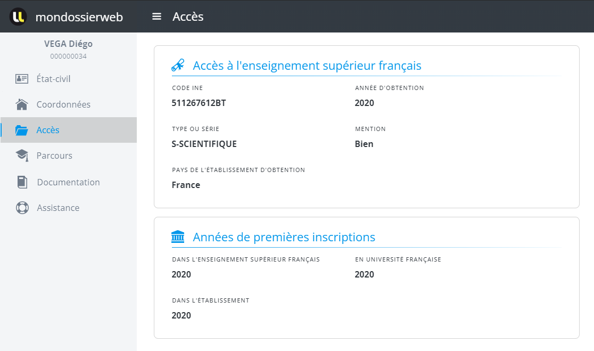Click the mondossierweb site title
This screenshot has height=351, width=594.
click(x=79, y=17)
